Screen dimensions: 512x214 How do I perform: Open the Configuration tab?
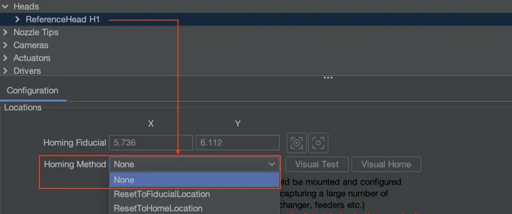tap(33, 90)
